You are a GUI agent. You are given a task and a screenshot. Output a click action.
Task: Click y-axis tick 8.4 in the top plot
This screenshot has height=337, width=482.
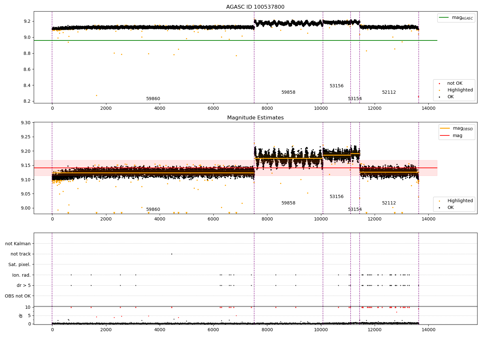(27, 85)
